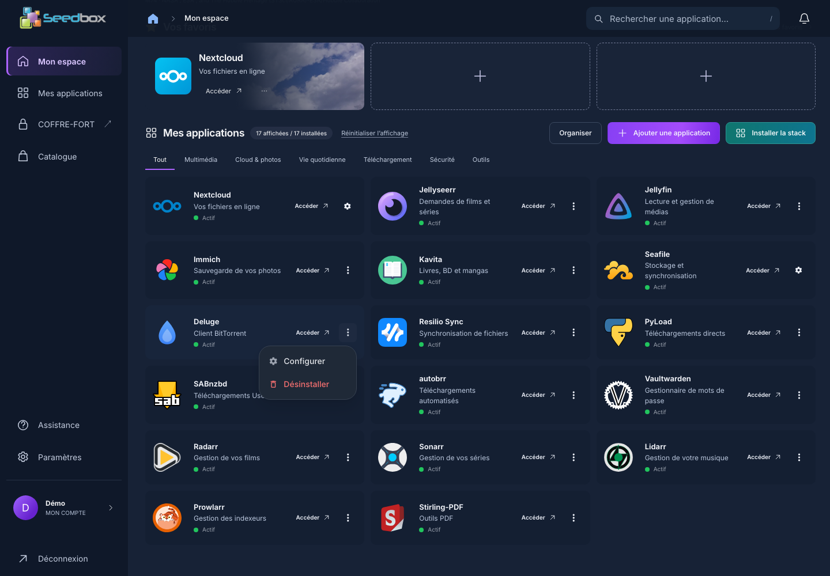This screenshot has width=830, height=576.
Task: Click the Stirling-PDF app icon
Action: (x=393, y=518)
